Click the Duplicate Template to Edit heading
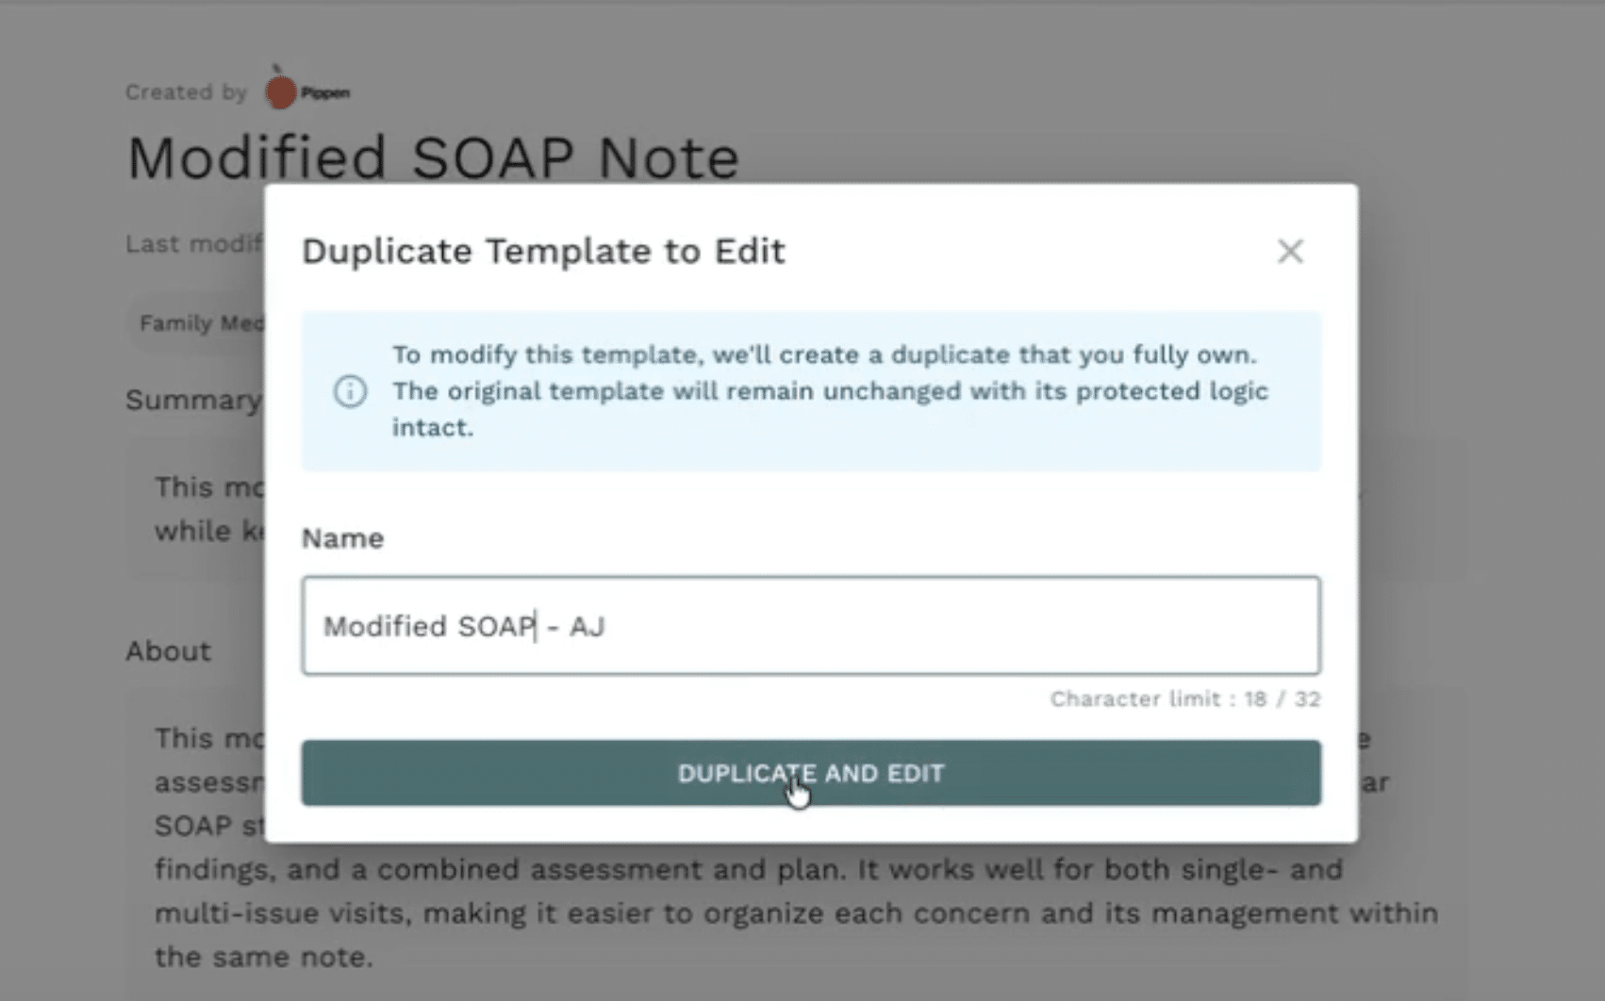1605x1001 pixels. pos(543,252)
